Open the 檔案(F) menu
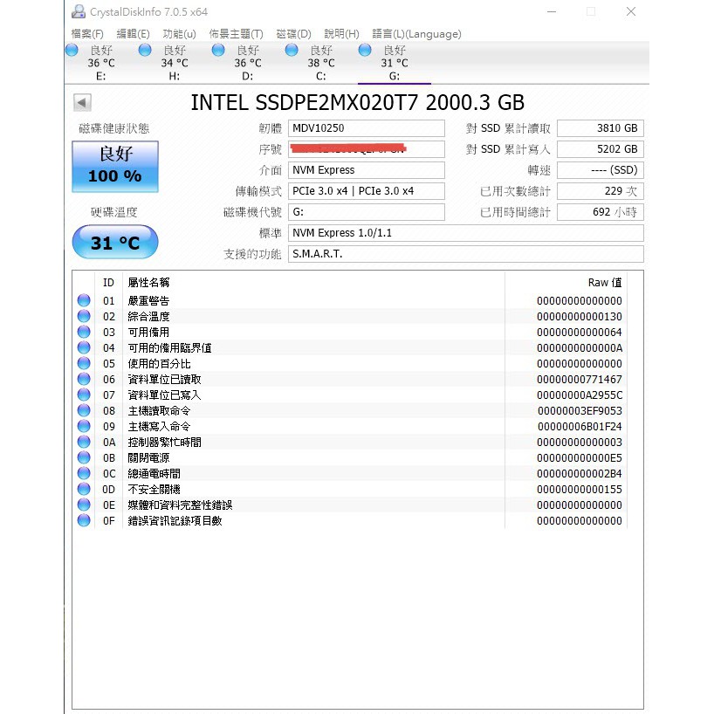 87,34
